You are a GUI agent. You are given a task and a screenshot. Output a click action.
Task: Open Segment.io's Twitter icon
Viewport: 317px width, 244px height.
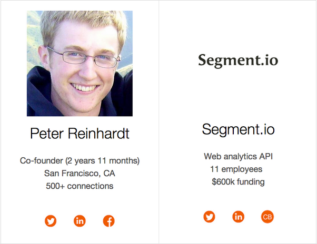(210, 217)
